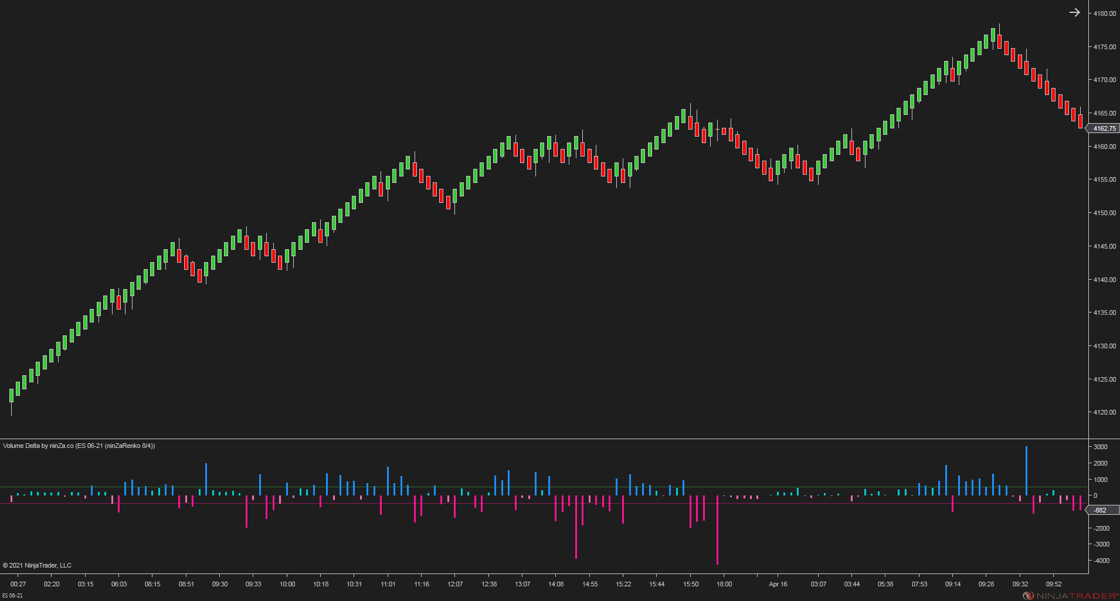Click the 09:52 time axis label
1120x601 pixels.
1055,584
